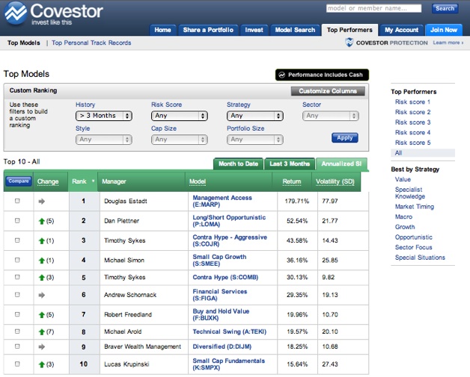This screenshot has height=377, width=470.
Task: Click Learn more link
Action: click(x=448, y=43)
